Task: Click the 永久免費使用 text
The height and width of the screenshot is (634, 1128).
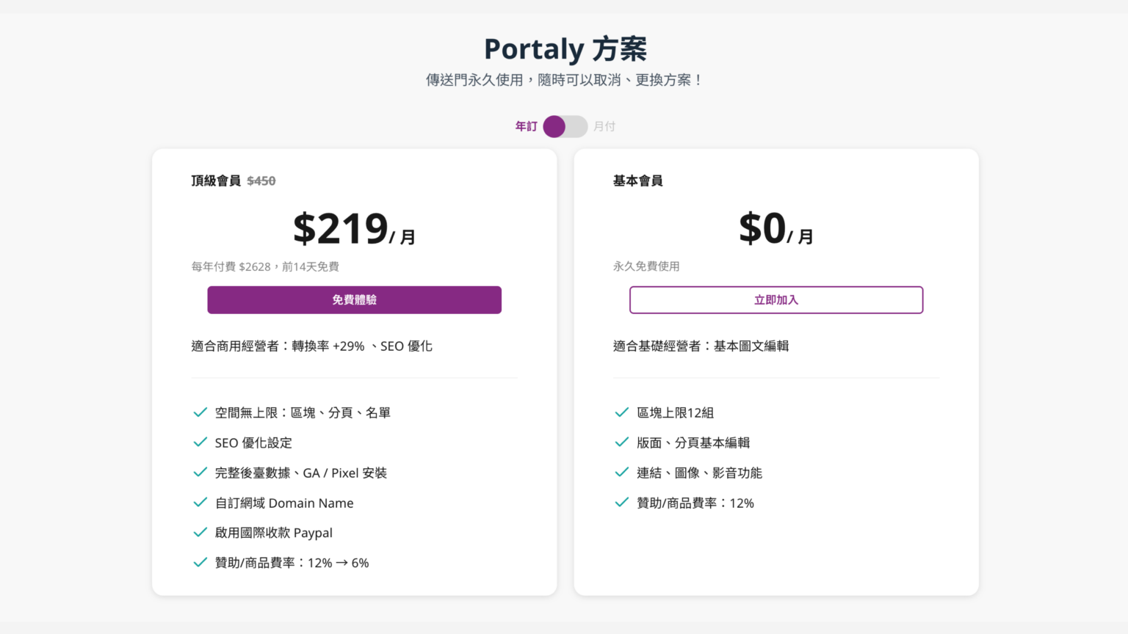Action: coord(646,266)
